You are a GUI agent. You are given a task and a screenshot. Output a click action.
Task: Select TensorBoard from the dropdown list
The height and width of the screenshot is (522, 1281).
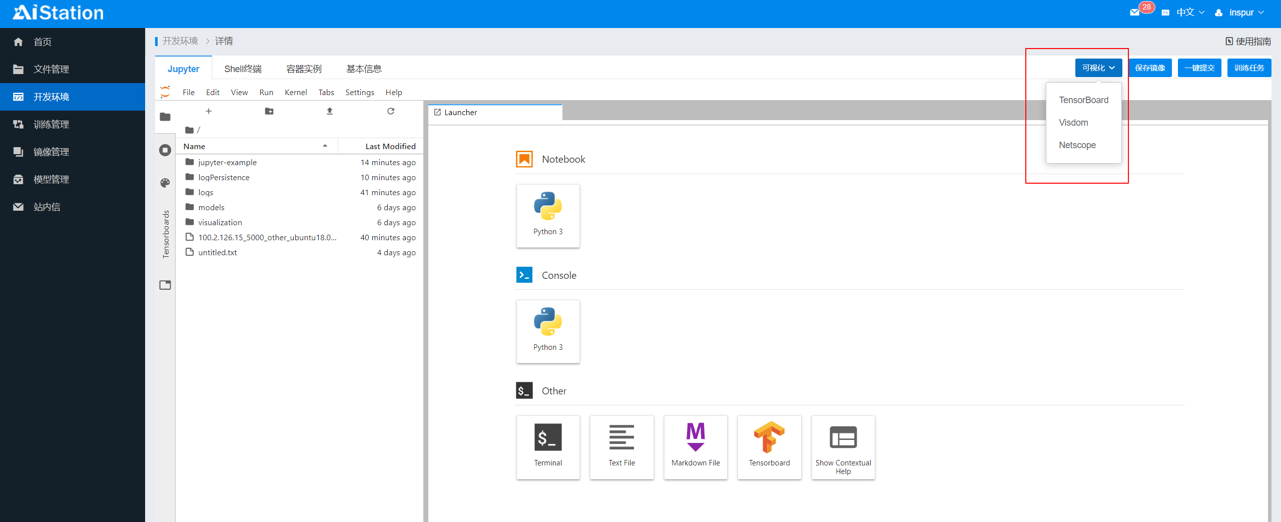coord(1083,100)
